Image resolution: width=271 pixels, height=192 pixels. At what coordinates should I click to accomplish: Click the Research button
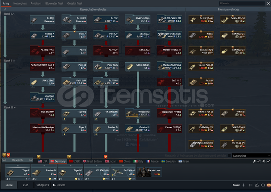pos(17,160)
